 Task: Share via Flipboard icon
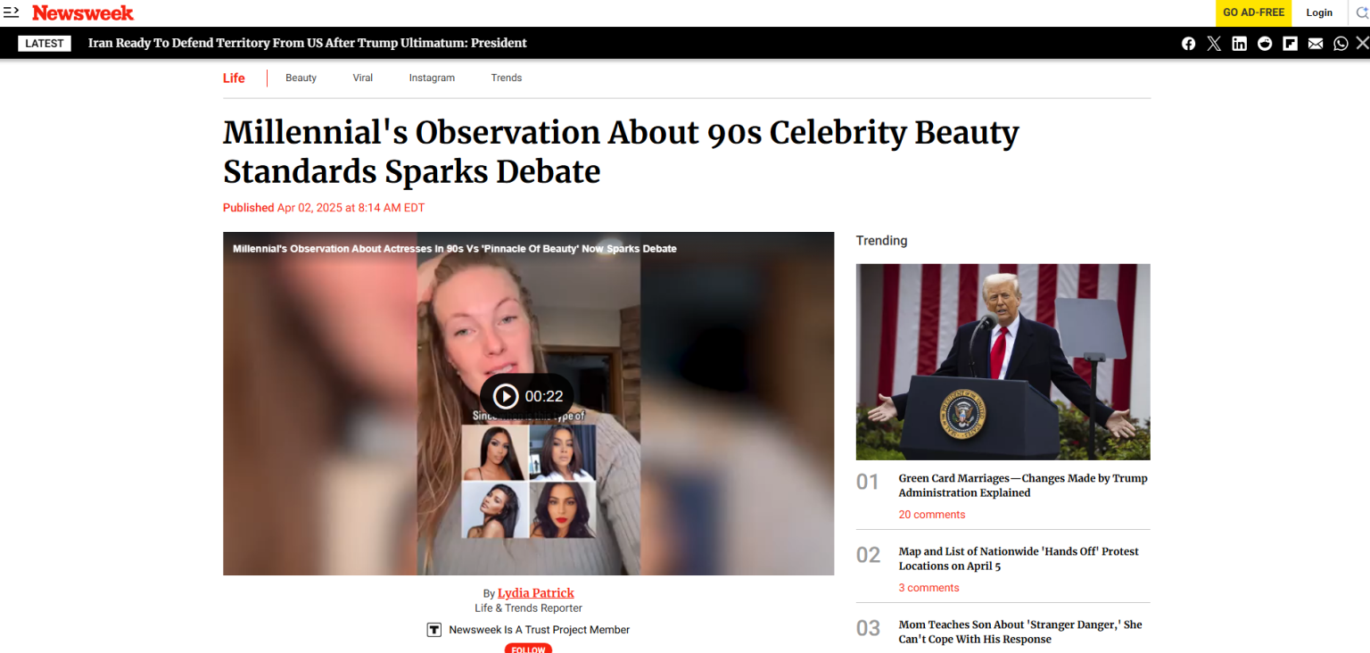click(1290, 44)
